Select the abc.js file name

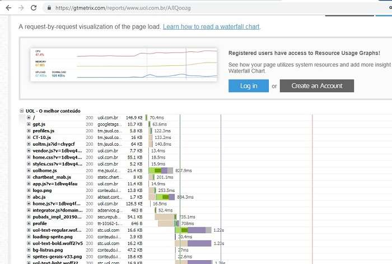coord(39,197)
